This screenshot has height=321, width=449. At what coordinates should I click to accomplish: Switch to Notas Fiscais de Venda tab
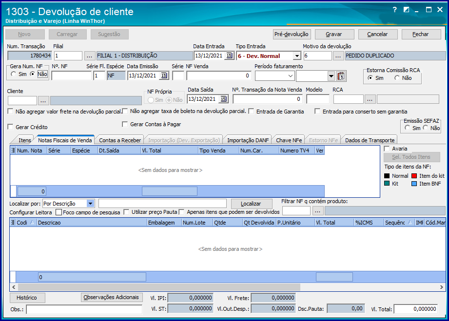[65, 140]
